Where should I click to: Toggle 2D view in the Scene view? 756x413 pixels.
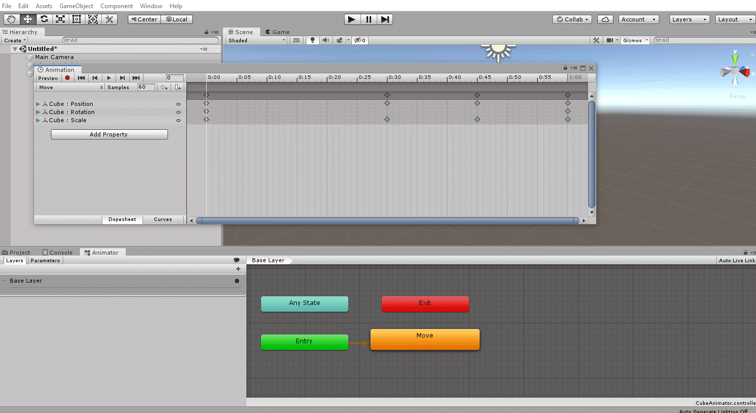pos(296,40)
